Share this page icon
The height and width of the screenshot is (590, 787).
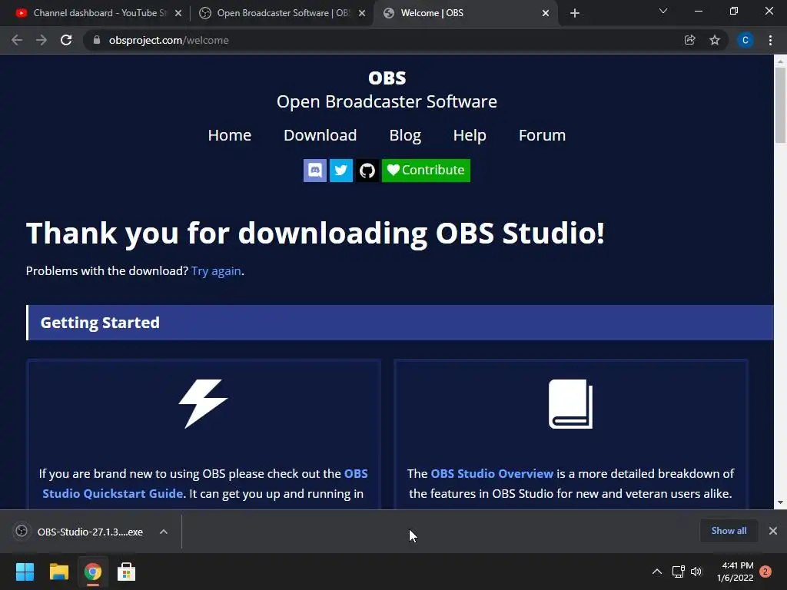coord(690,40)
